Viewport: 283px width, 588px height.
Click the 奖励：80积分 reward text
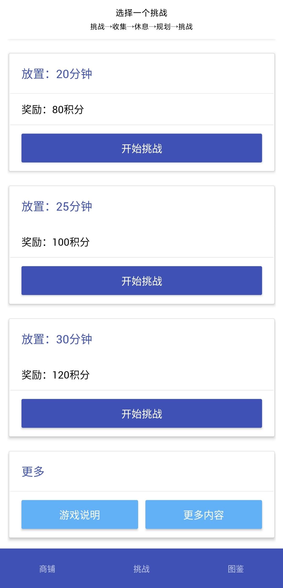pos(53,109)
